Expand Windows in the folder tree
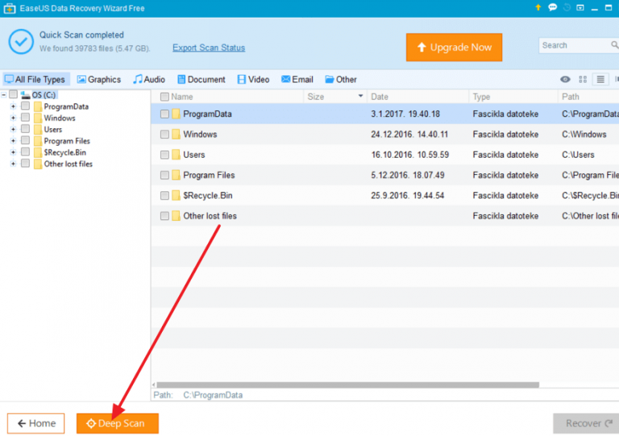 click(x=13, y=118)
